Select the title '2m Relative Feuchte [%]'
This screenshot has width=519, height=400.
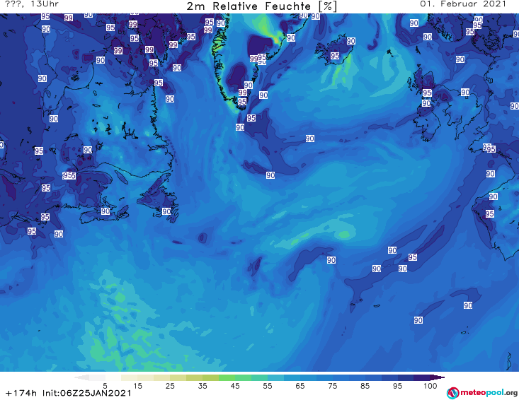261,6
